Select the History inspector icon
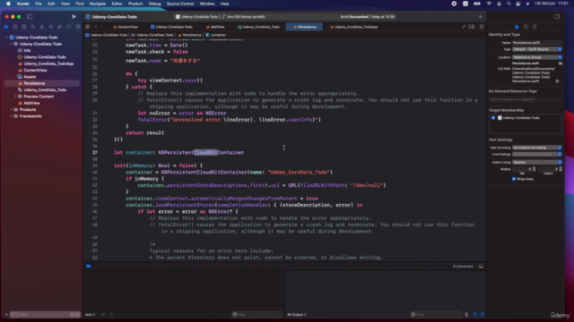Image resolution: width=574 pixels, height=322 pixels. pos(526,27)
